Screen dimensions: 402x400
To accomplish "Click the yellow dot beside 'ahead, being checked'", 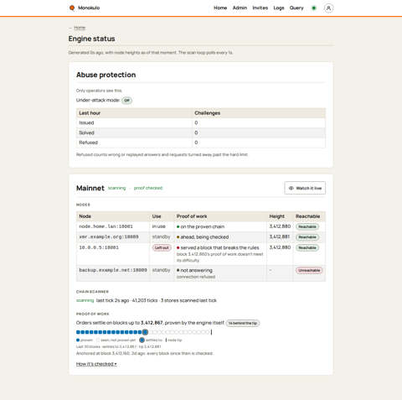I will [x=178, y=237].
